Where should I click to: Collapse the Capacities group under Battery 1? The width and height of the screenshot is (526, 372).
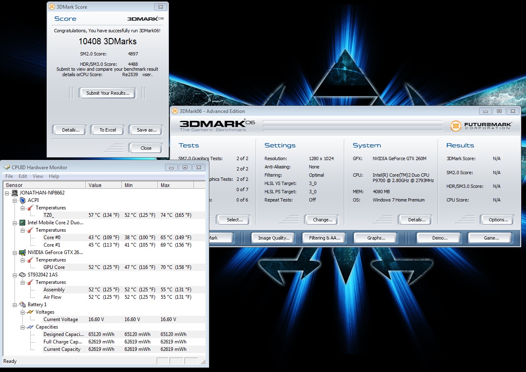point(23,327)
